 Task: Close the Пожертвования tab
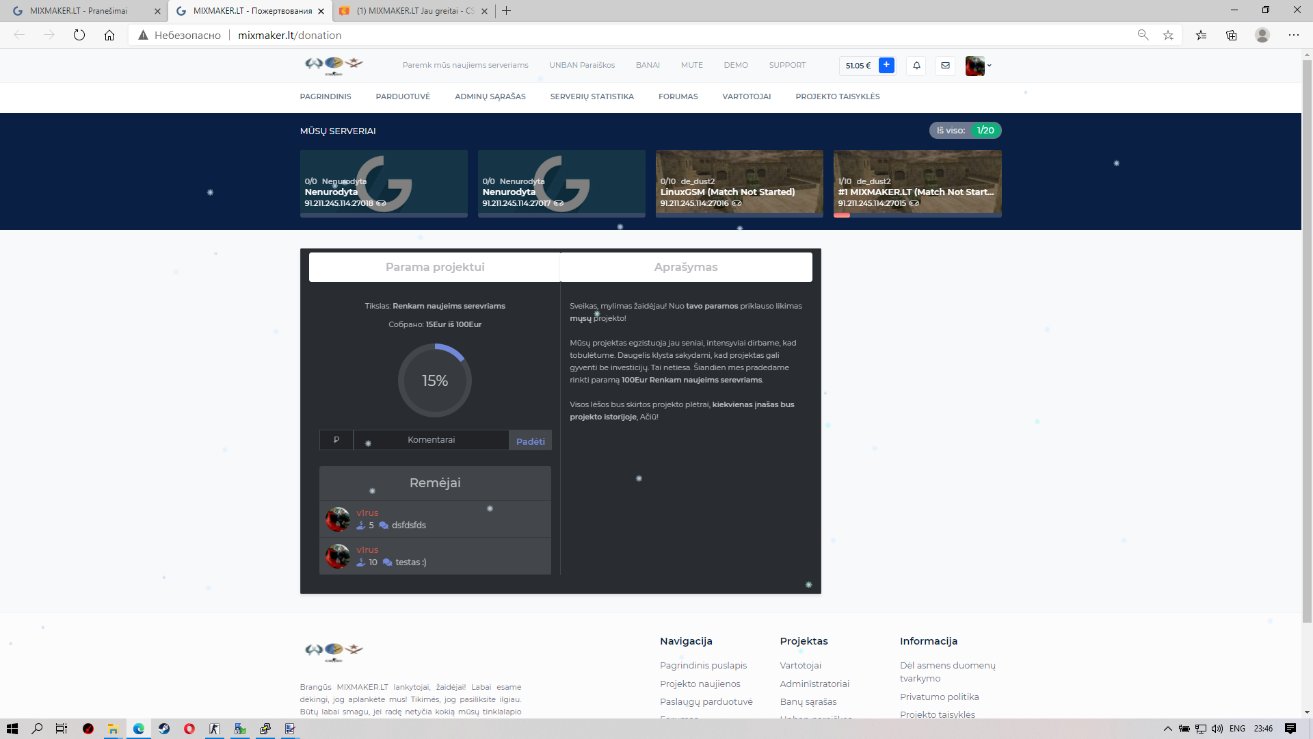[321, 11]
